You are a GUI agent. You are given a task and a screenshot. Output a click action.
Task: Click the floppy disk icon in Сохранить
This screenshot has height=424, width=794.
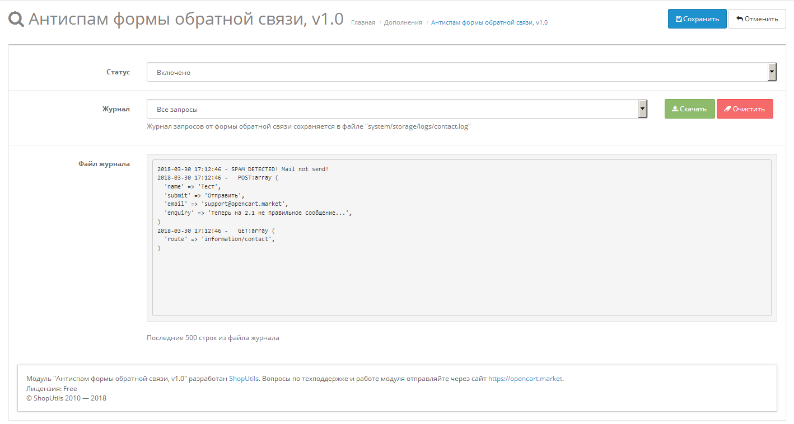point(679,19)
